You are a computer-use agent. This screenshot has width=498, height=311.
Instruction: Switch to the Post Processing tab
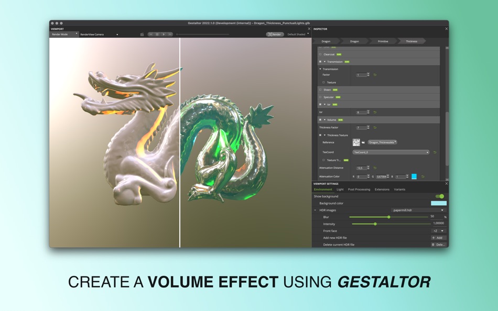click(359, 190)
